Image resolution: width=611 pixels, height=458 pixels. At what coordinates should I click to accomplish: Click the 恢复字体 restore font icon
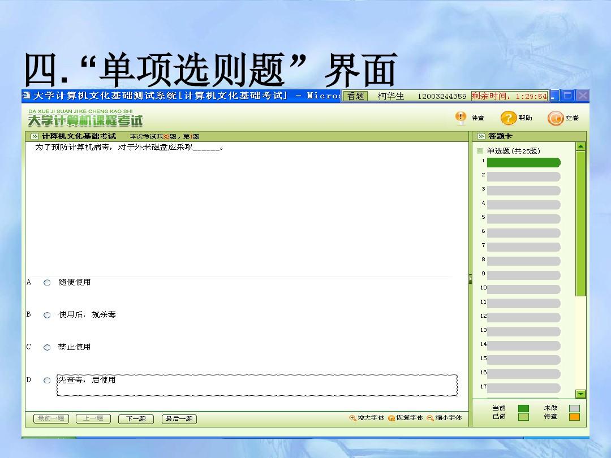point(391,418)
